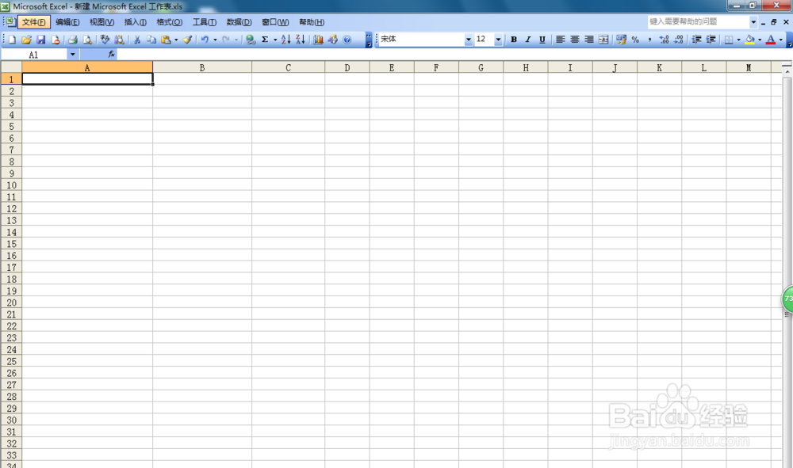Center align cell text
This screenshot has width=793, height=468.
(x=574, y=40)
